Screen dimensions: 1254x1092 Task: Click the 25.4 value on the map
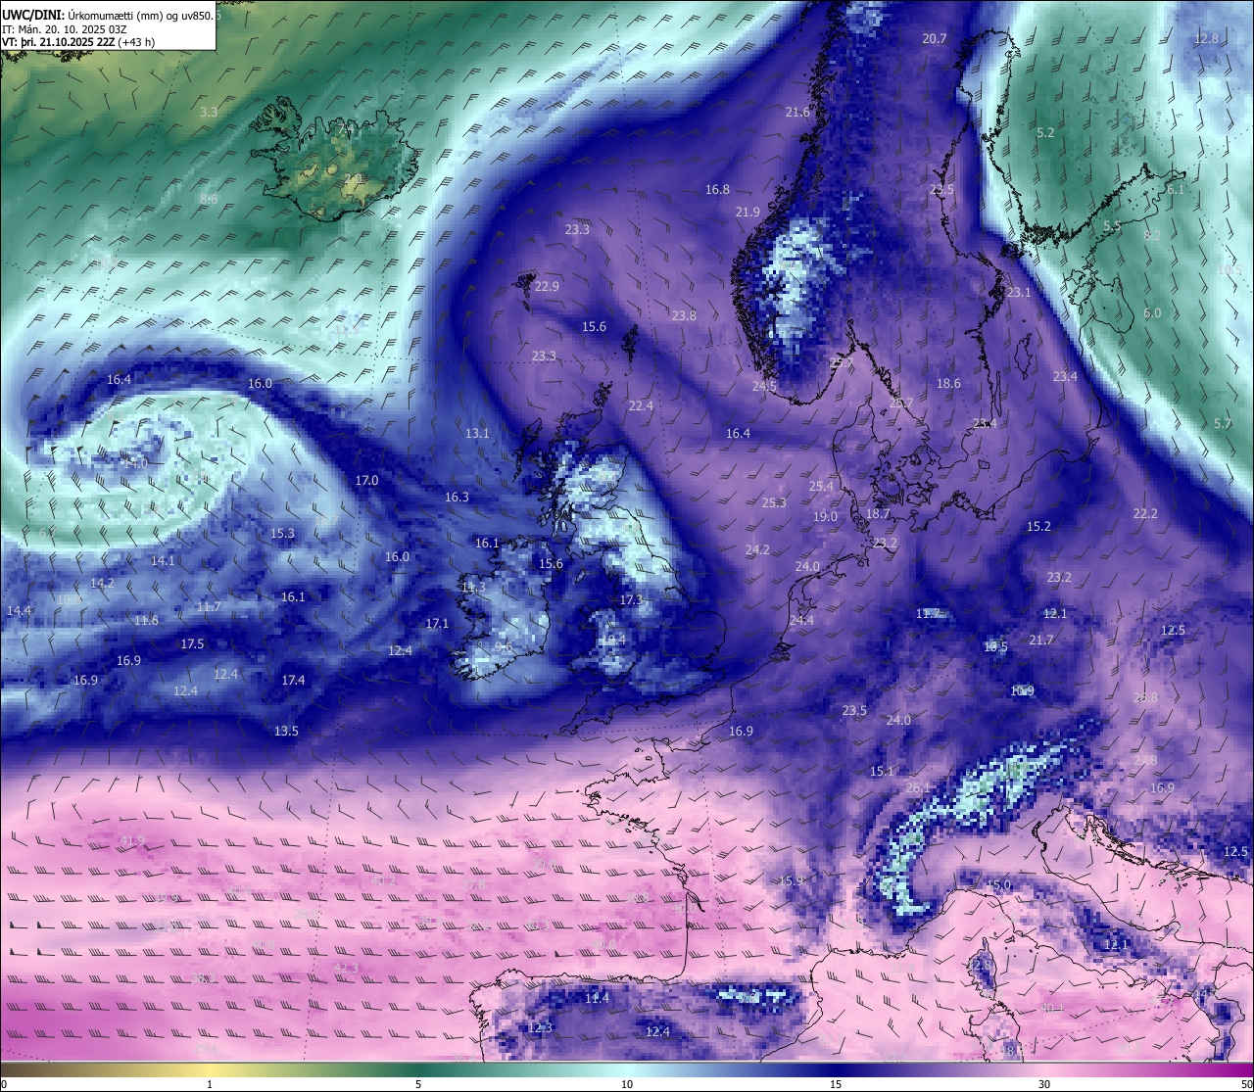[821, 487]
